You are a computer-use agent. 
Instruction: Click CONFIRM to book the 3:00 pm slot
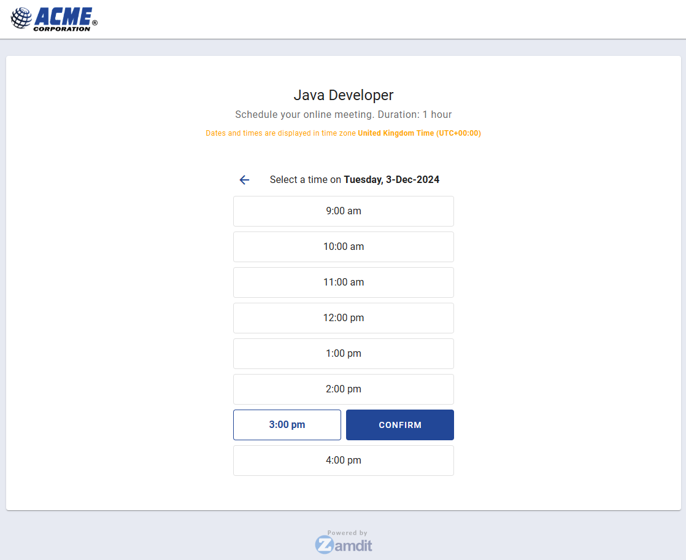(x=399, y=424)
